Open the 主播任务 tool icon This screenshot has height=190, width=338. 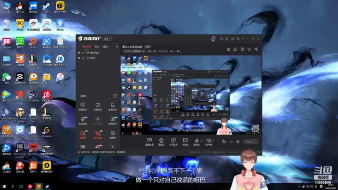(98, 107)
